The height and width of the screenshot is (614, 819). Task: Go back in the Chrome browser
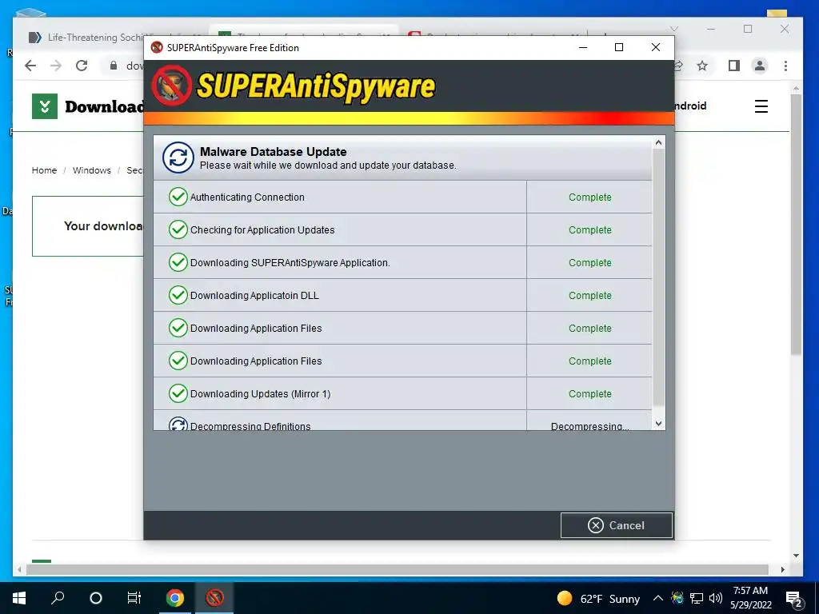(x=30, y=66)
